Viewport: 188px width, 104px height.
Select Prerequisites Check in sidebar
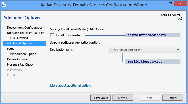tap(20, 65)
